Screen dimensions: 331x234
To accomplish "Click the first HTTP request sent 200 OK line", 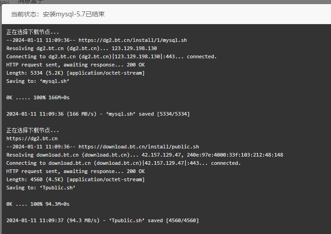I will 75,65.
